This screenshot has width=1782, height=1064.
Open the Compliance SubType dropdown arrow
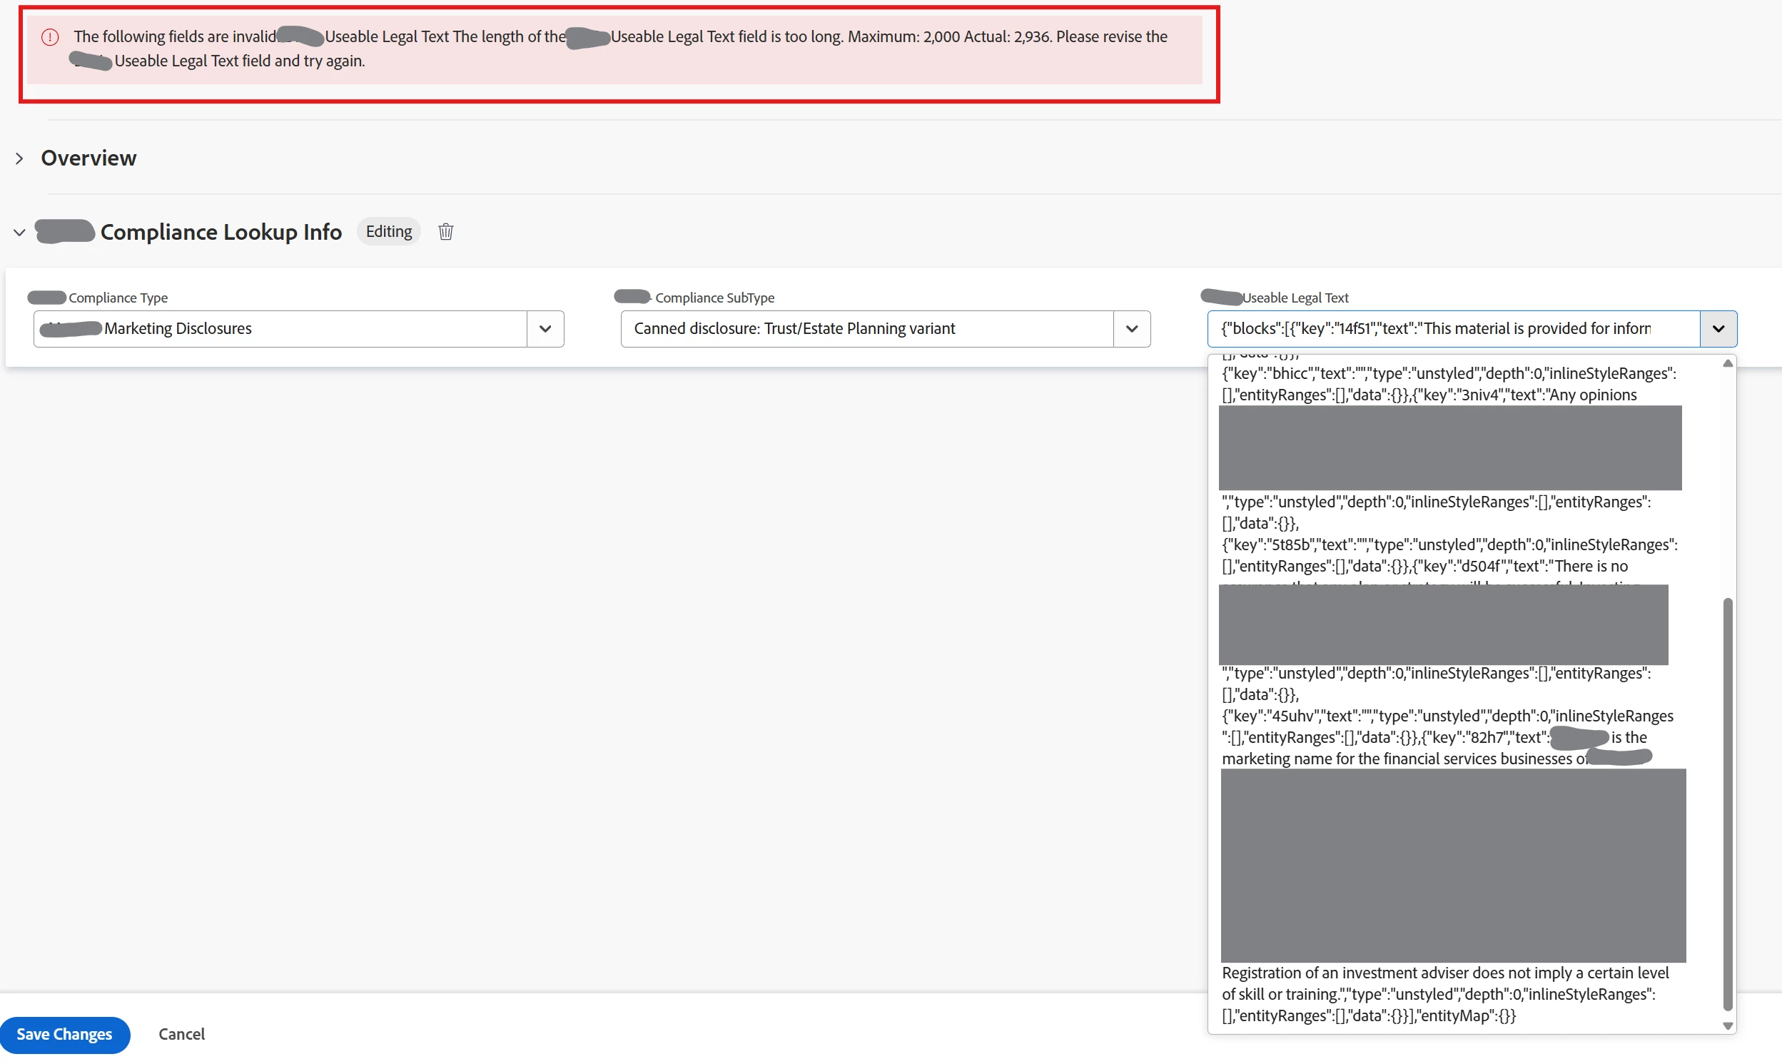click(1132, 329)
